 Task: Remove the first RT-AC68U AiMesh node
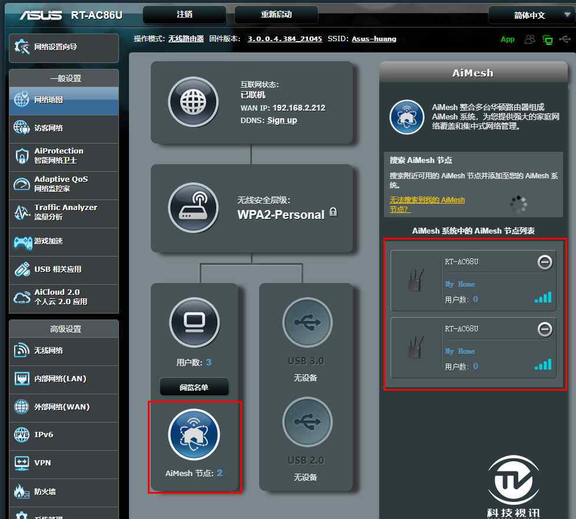coord(545,262)
